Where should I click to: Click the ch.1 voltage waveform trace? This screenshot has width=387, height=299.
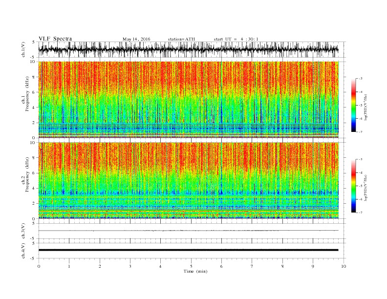pos(188,49)
